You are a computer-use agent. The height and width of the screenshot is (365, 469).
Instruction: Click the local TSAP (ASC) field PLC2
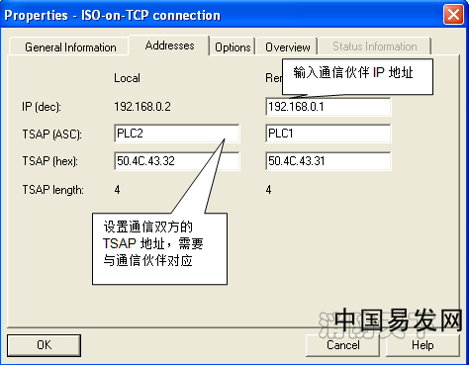177,134
